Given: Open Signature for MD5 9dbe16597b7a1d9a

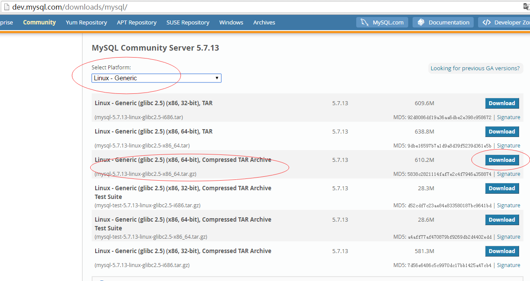Looking at the screenshot, I should coord(509,146).
